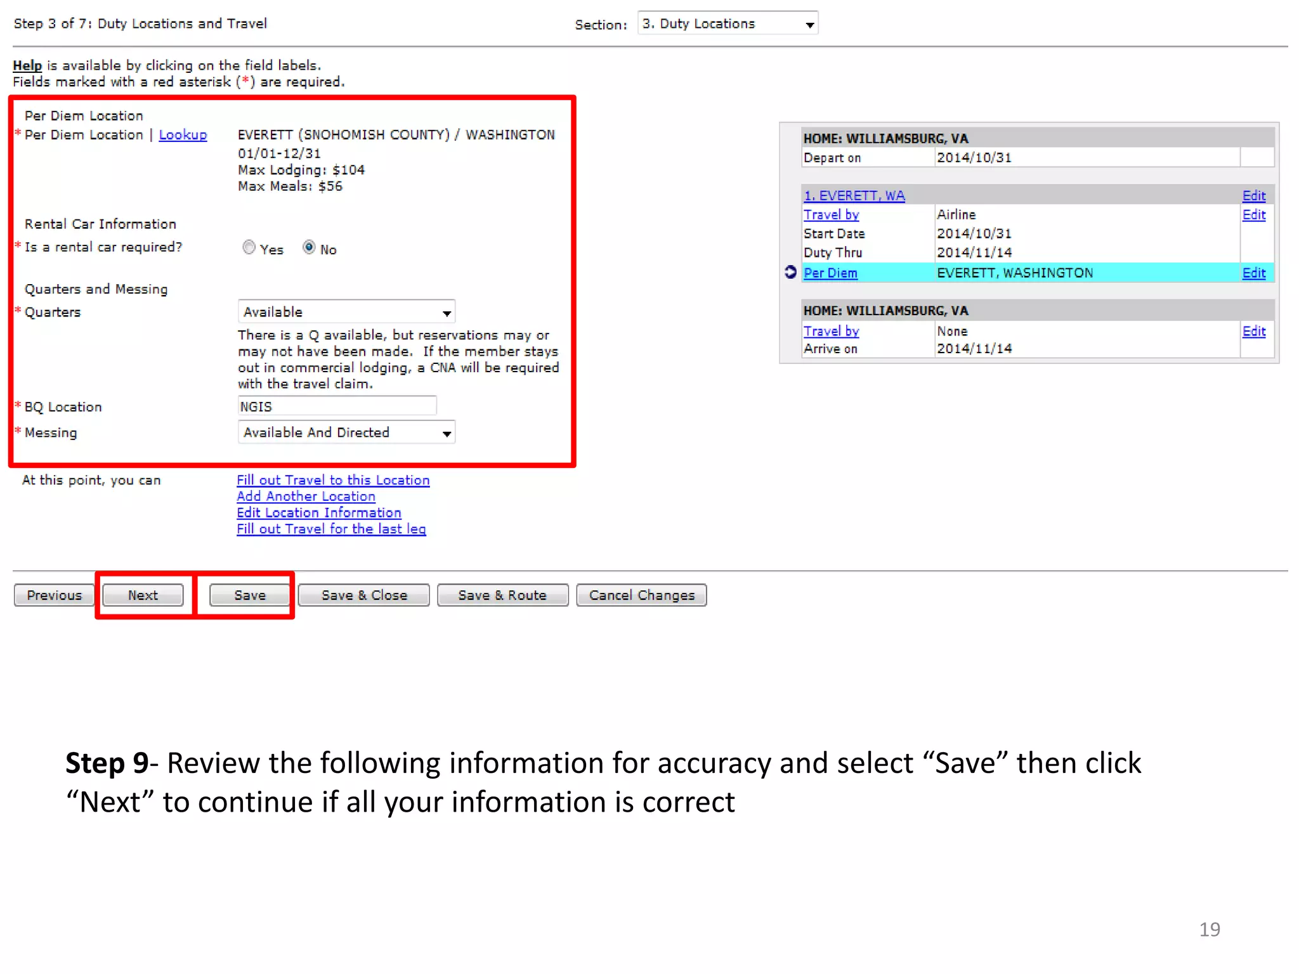Select Yes for rental car required

tap(249, 247)
